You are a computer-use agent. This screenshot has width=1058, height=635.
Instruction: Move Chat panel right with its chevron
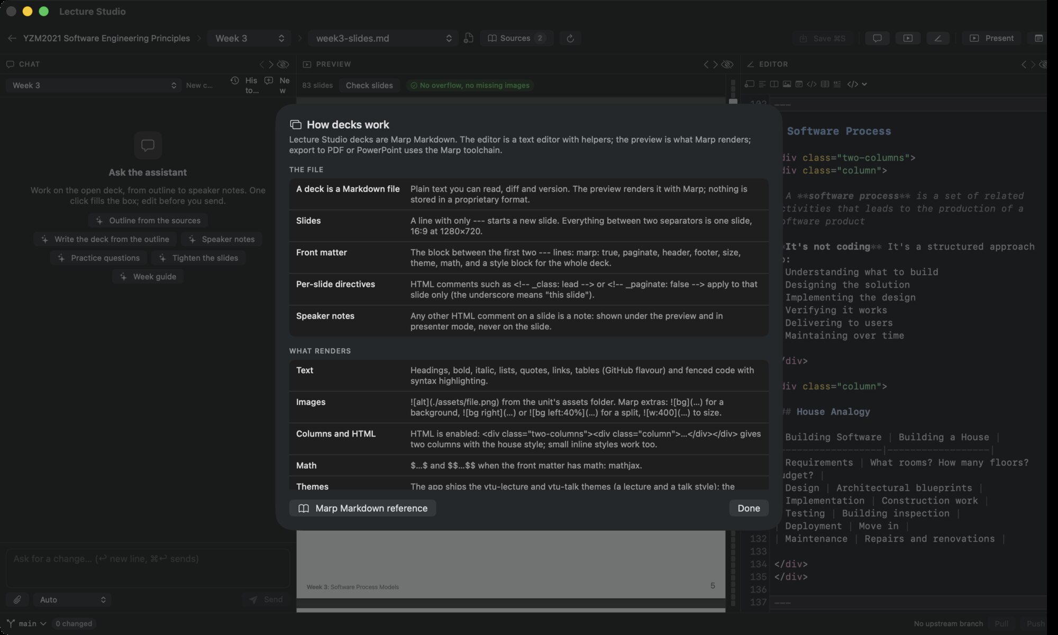pyautogui.click(x=271, y=64)
